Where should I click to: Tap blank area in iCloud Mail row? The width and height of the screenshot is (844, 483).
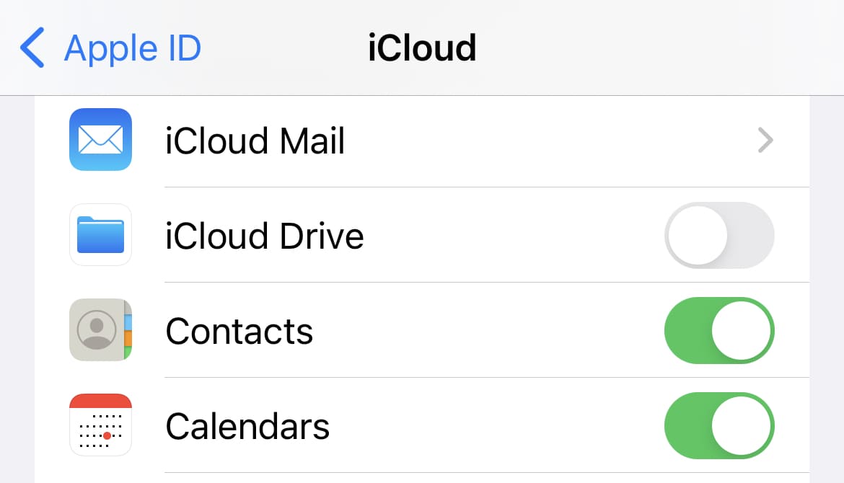pos(541,141)
